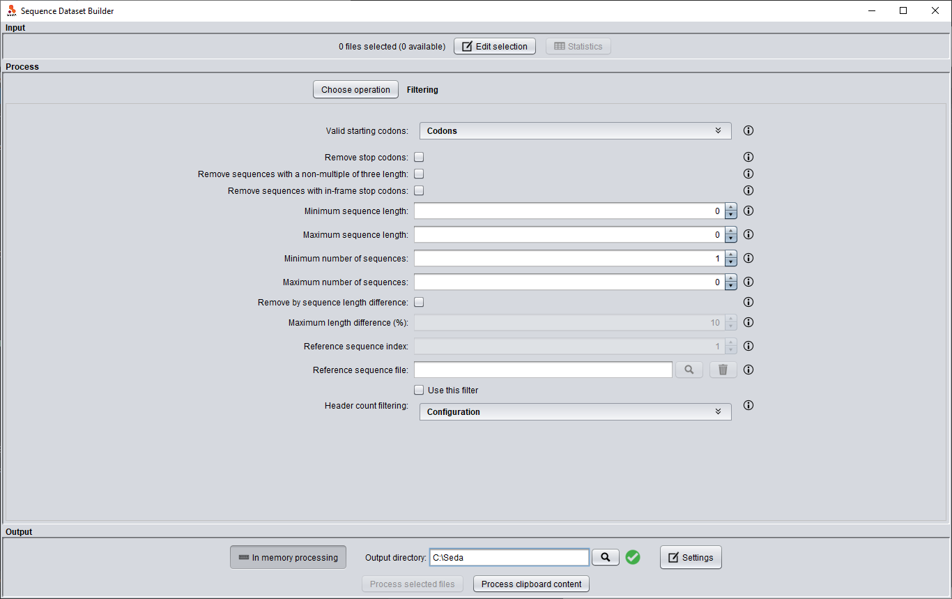Click the Sequence Dataset Builder app icon

click(11, 10)
